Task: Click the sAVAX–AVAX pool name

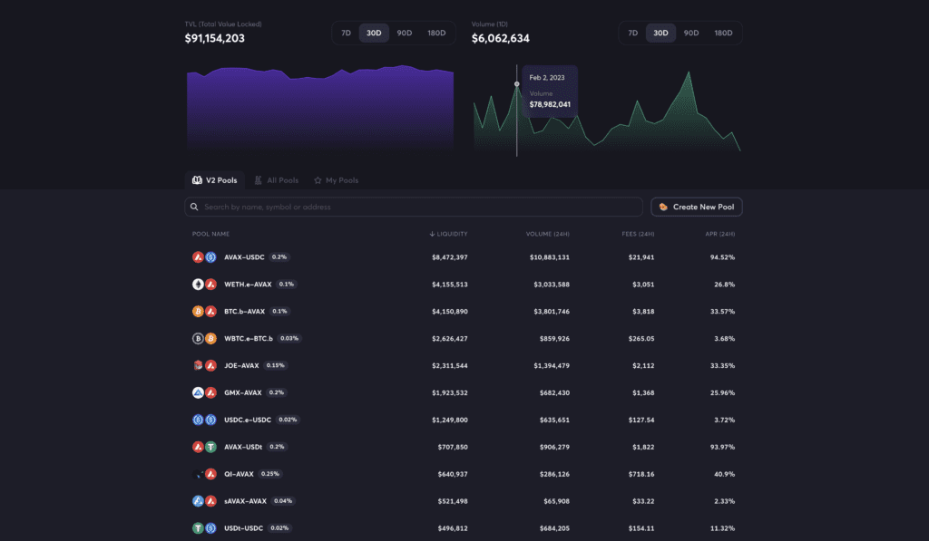Action: coord(245,501)
